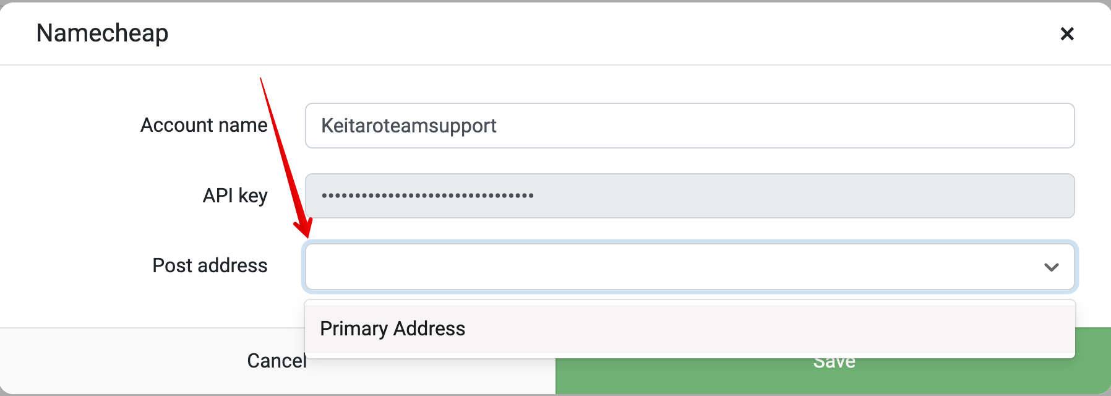Click the Keitaroteamsupport text in Account name

409,126
